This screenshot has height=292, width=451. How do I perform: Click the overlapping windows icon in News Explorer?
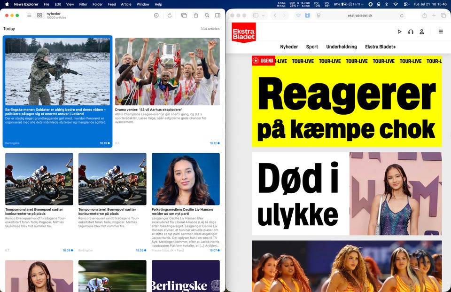coord(184,15)
